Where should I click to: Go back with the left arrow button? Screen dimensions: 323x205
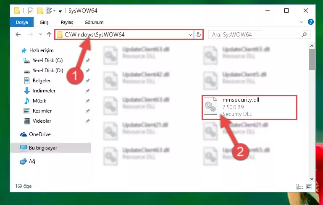pos(18,34)
